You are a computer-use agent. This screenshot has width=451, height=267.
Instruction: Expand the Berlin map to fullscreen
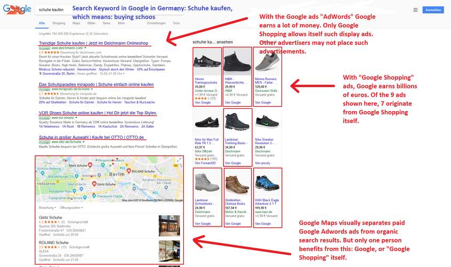point(179,160)
